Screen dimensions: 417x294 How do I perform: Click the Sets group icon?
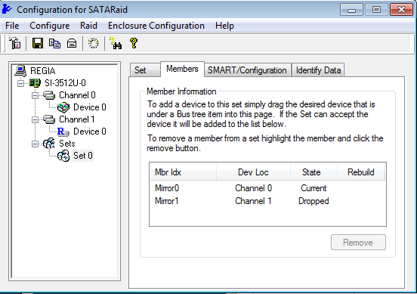(49, 144)
